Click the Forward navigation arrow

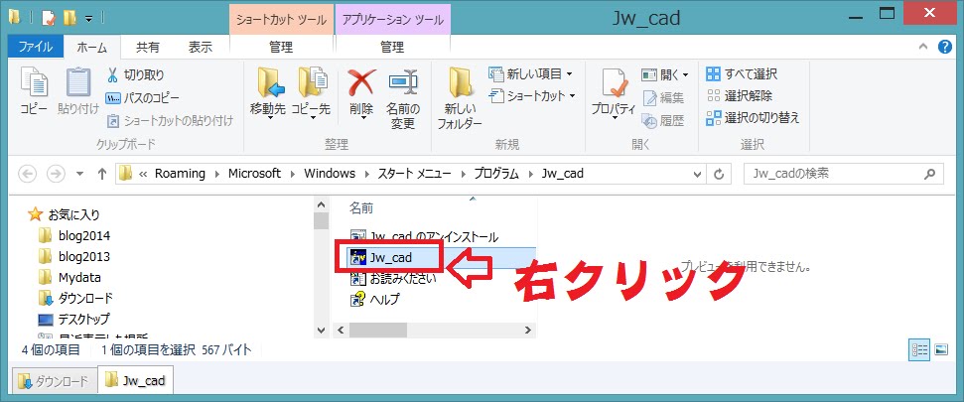56,174
